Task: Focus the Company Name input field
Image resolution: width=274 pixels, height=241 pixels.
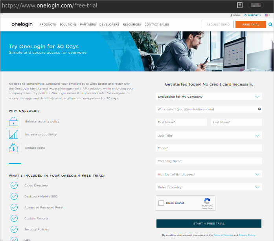Action: pyautogui.click(x=209, y=161)
